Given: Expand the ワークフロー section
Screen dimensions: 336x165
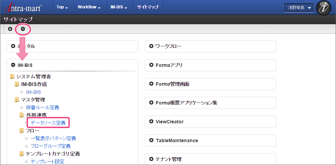Looking at the screenshot, I should point(151,46).
